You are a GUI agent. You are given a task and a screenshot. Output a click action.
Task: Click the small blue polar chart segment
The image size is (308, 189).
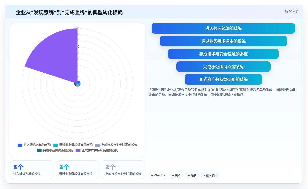click(79, 82)
